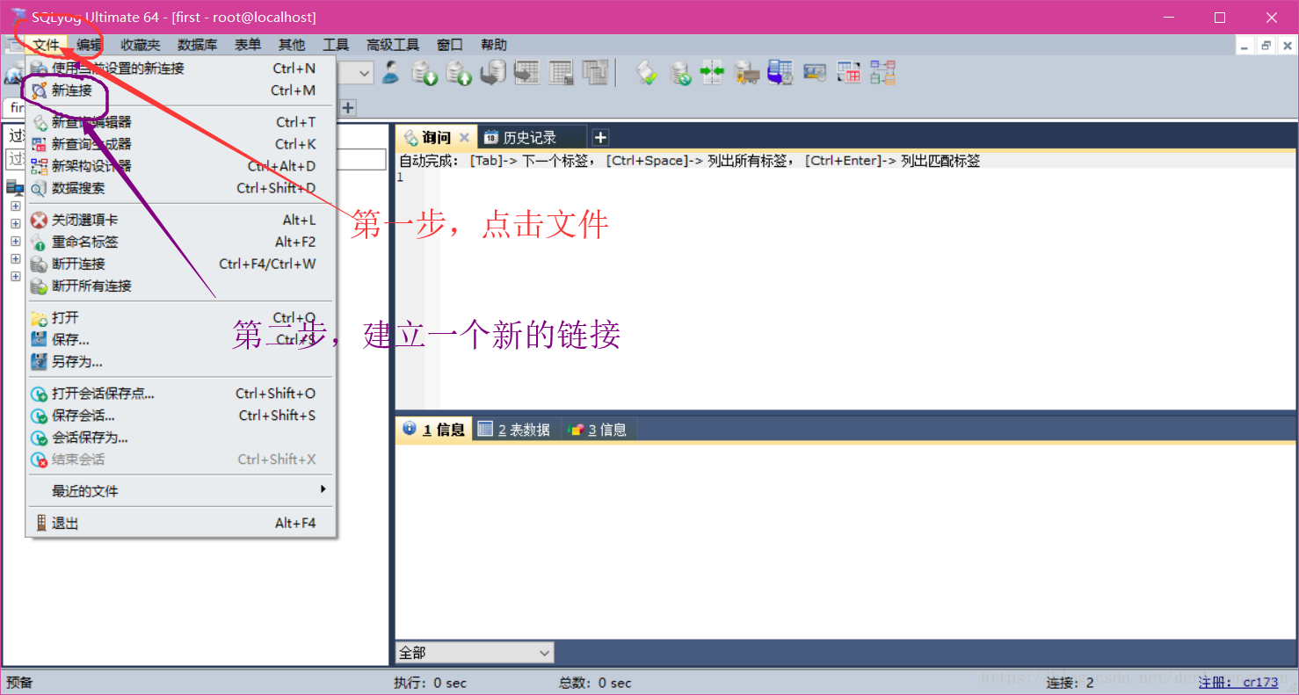This screenshot has width=1299, height=695.
Task: Click the blue card with clock toolbar icon
Action: click(x=815, y=73)
